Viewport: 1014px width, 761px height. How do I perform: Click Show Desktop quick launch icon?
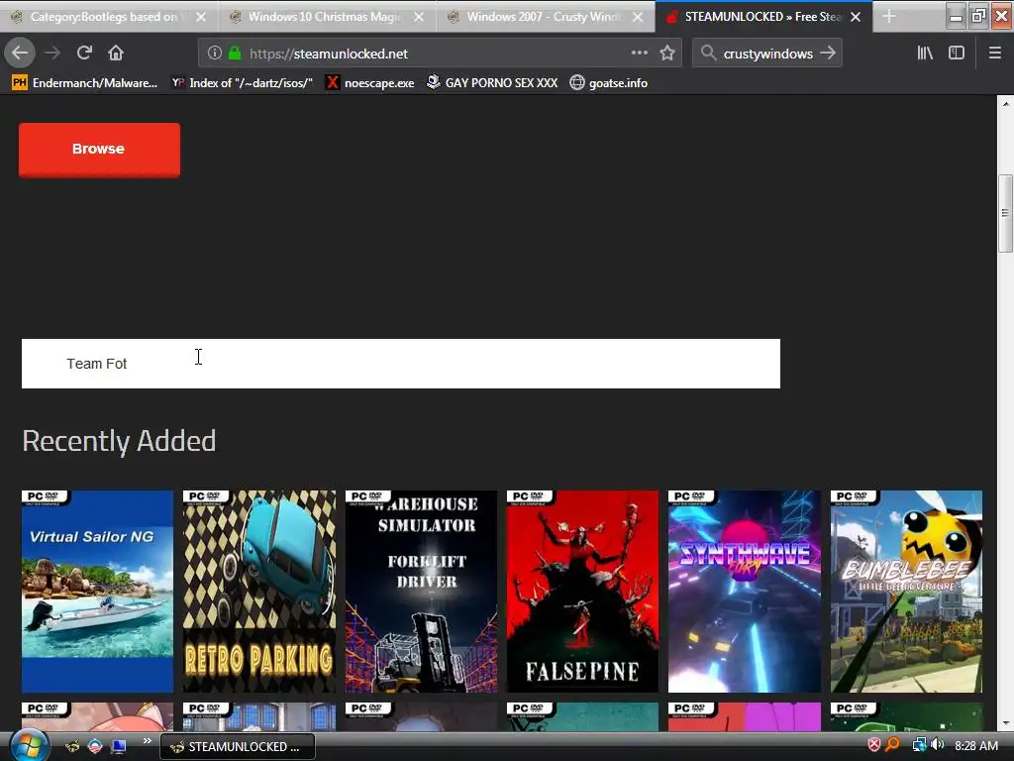click(119, 746)
